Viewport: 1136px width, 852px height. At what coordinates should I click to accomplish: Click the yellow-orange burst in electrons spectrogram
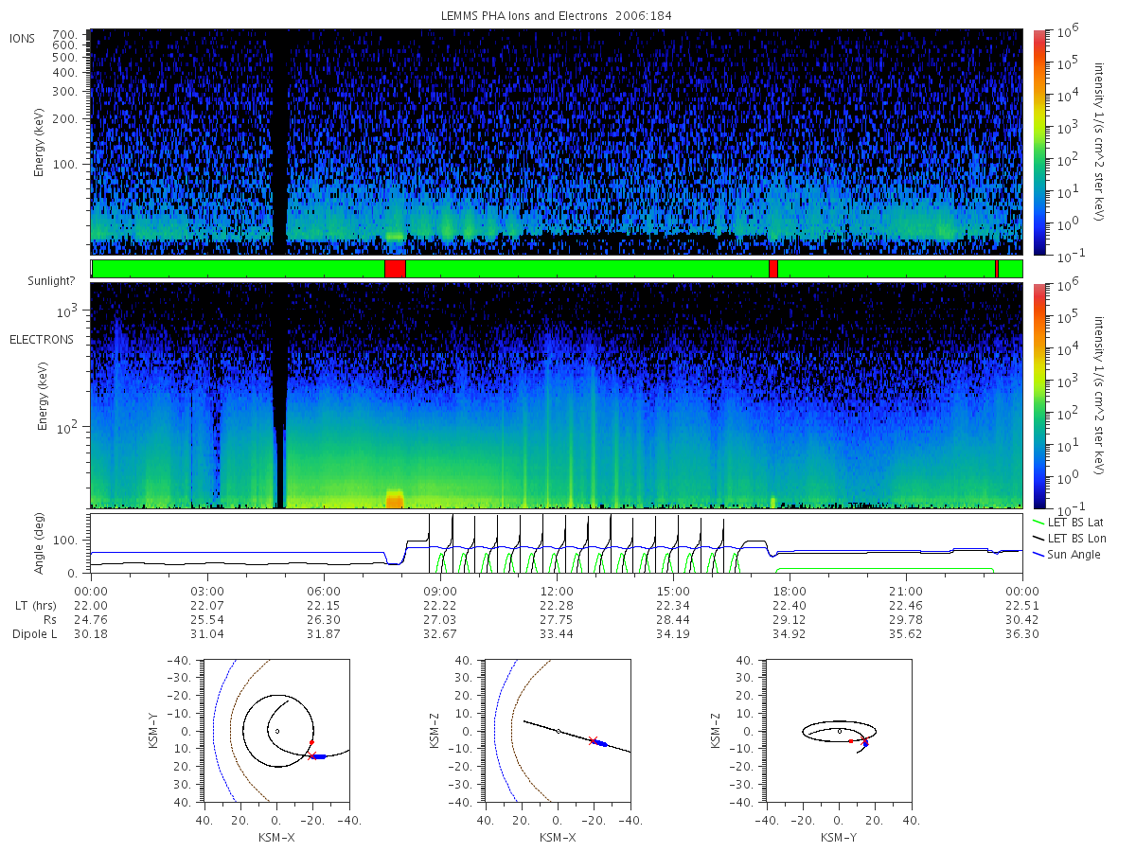[395, 498]
